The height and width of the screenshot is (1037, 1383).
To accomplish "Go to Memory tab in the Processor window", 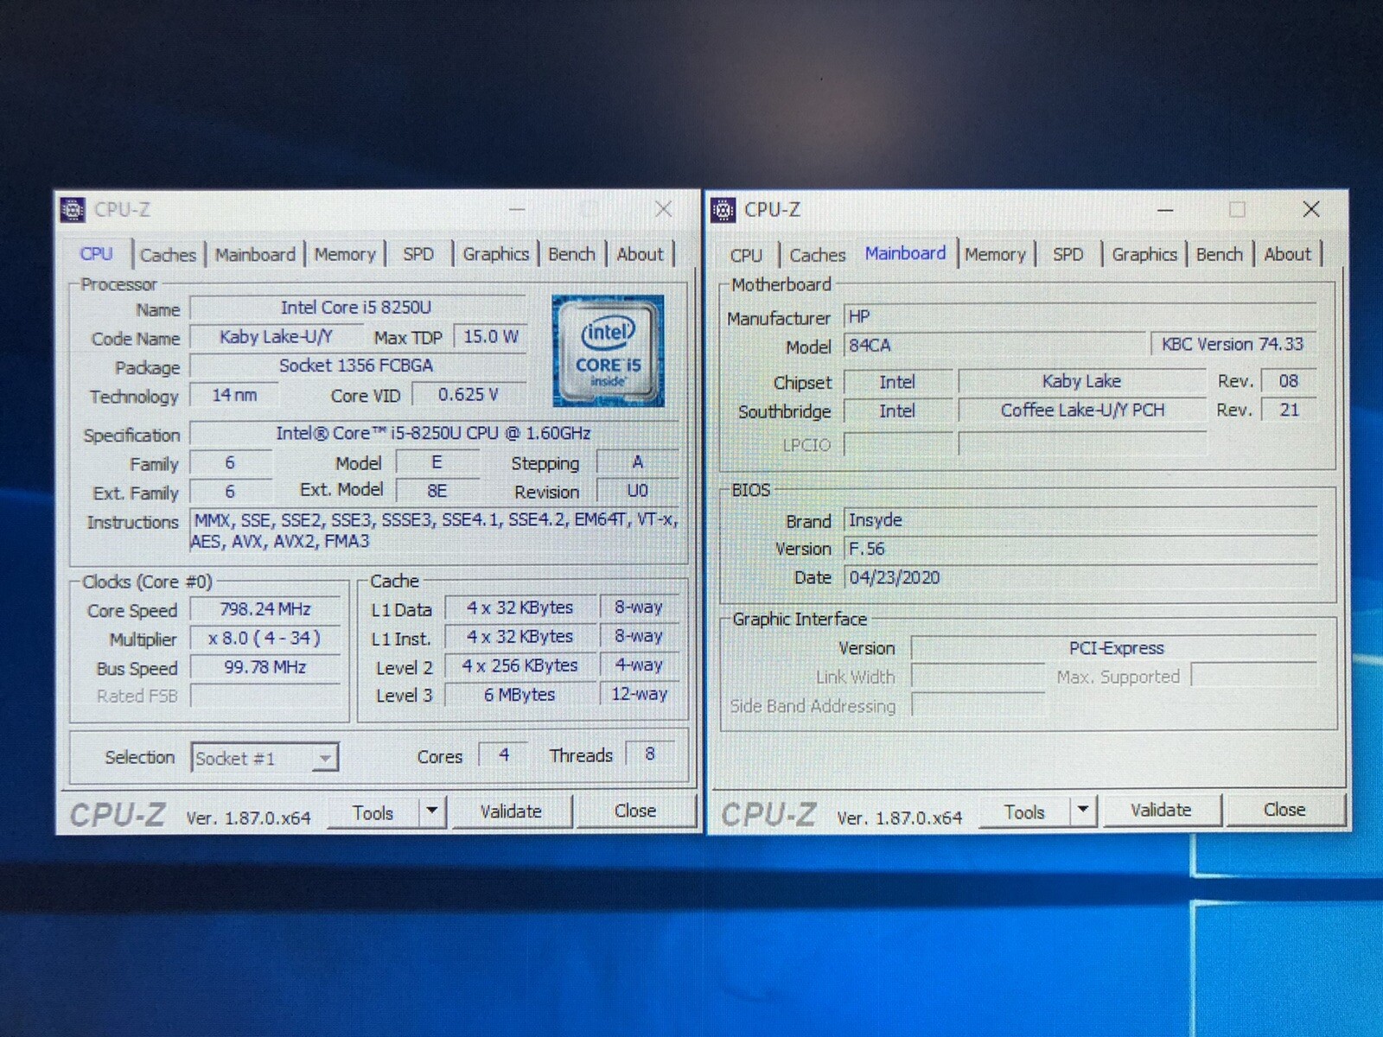I will pyautogui.click(x=345, y=255).
